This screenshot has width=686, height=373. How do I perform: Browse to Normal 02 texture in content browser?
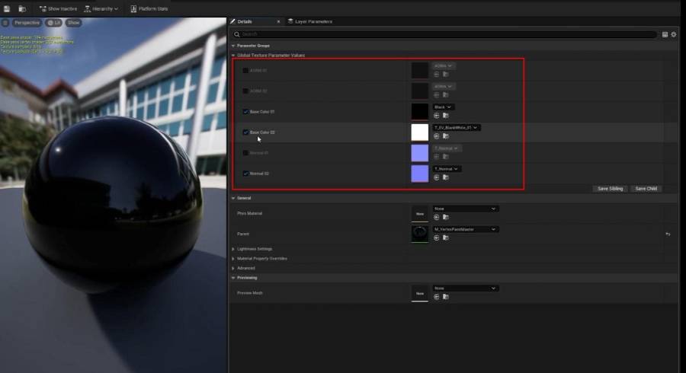click(445, 177)
